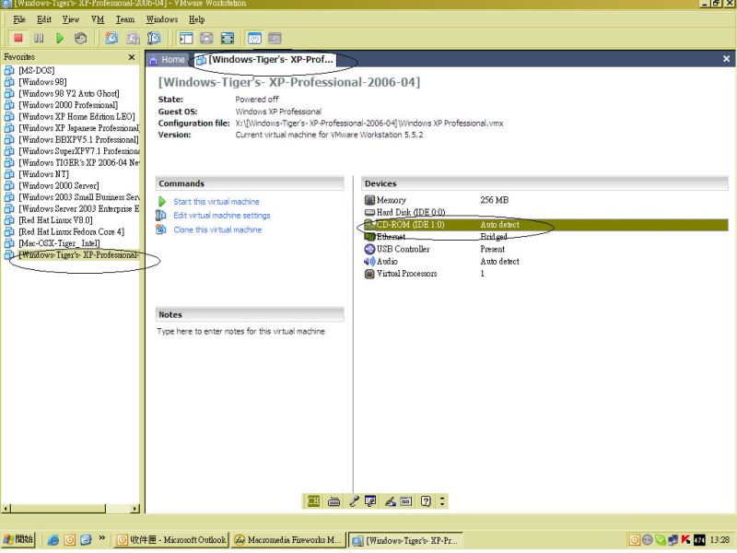Open the Windows Start button
The image size is (737, 553).
[x=18, y=539]
